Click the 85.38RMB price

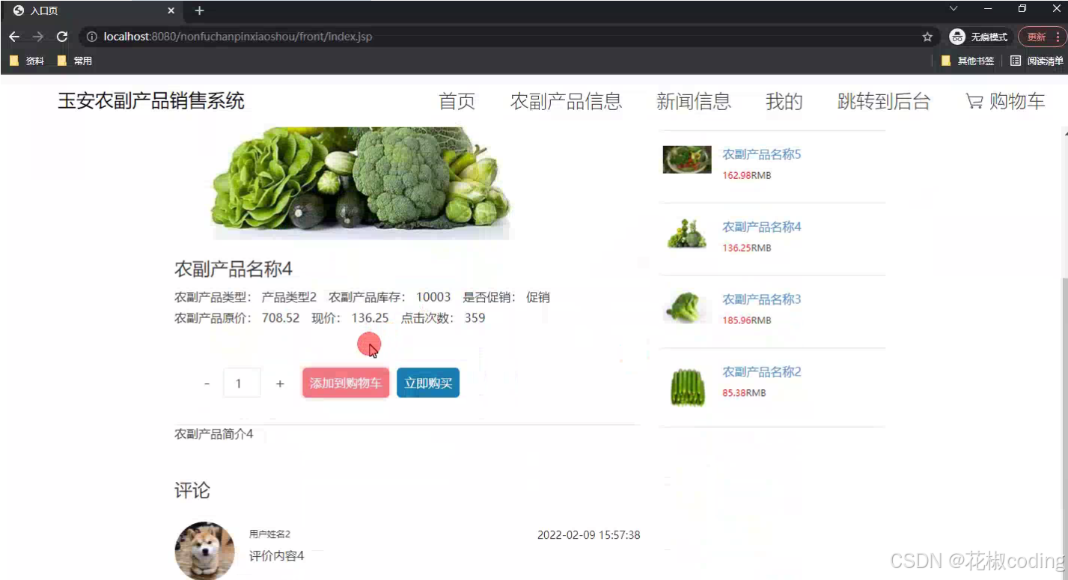tap(744, 393)
